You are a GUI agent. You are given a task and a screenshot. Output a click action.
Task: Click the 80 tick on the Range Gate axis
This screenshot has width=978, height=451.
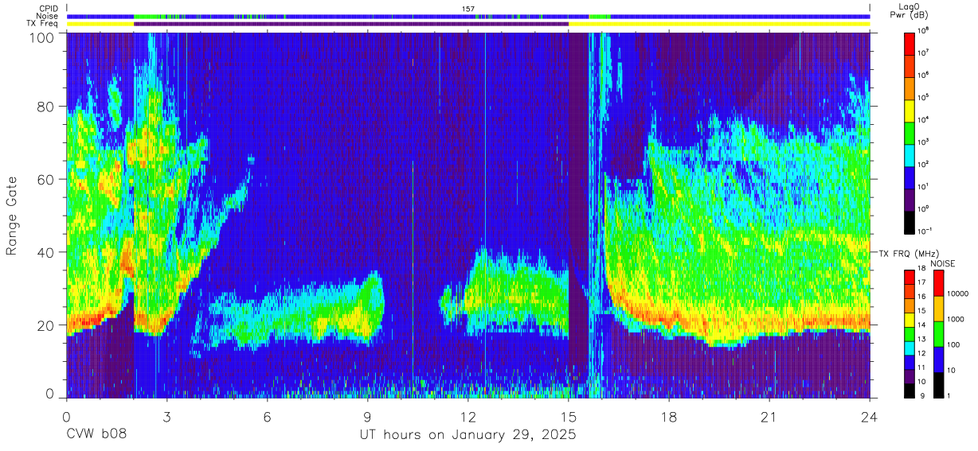click(46, 106)
